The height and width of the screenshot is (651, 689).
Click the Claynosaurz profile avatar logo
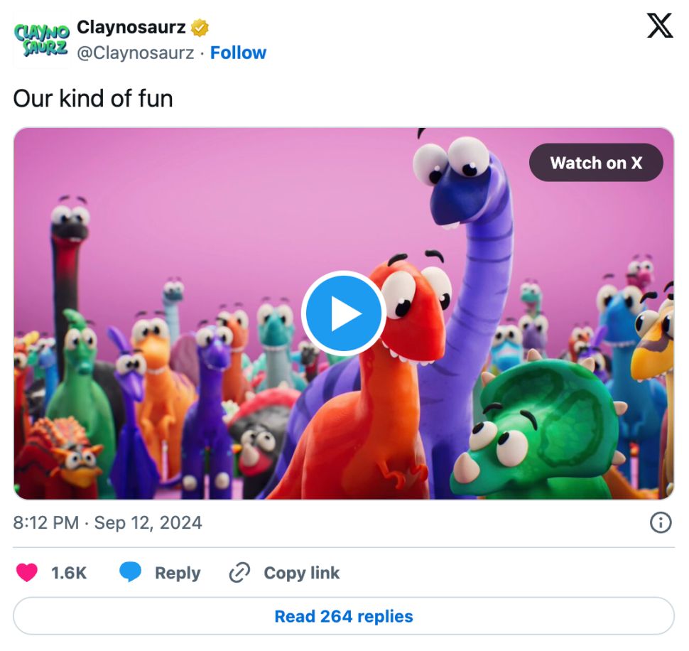coord(41,41)
